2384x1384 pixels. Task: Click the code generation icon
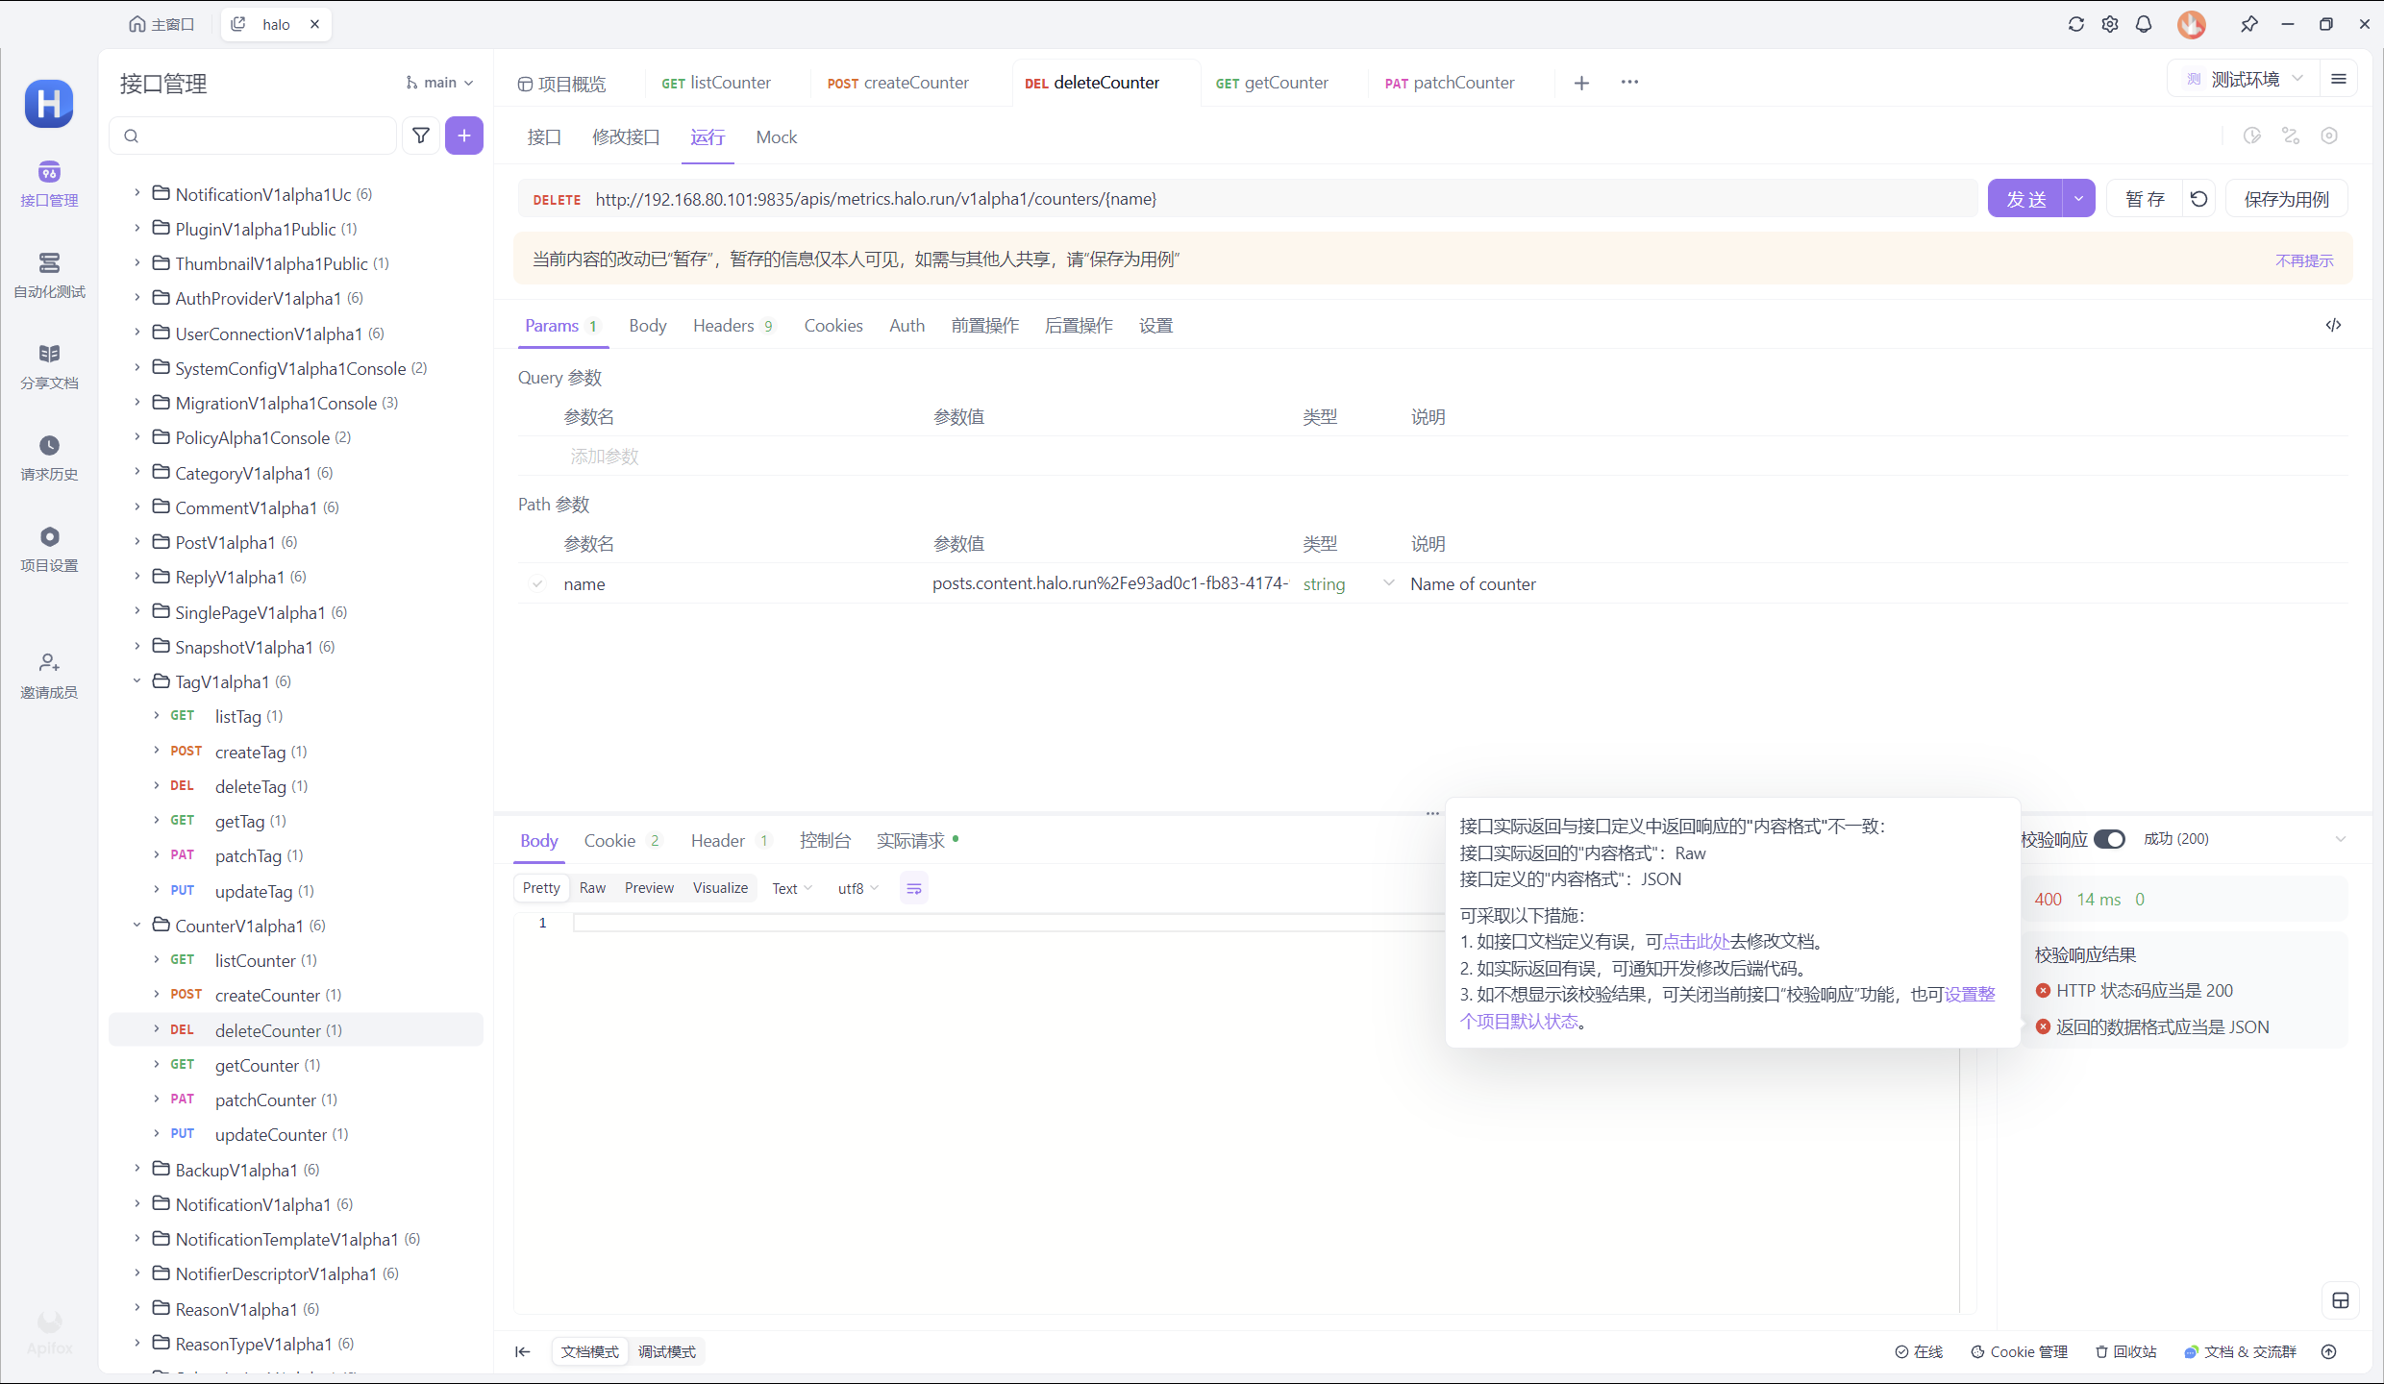coord(2333,326)
